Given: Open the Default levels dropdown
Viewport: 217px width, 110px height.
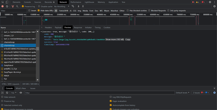Looking at the screenshot, I should 183,93.
